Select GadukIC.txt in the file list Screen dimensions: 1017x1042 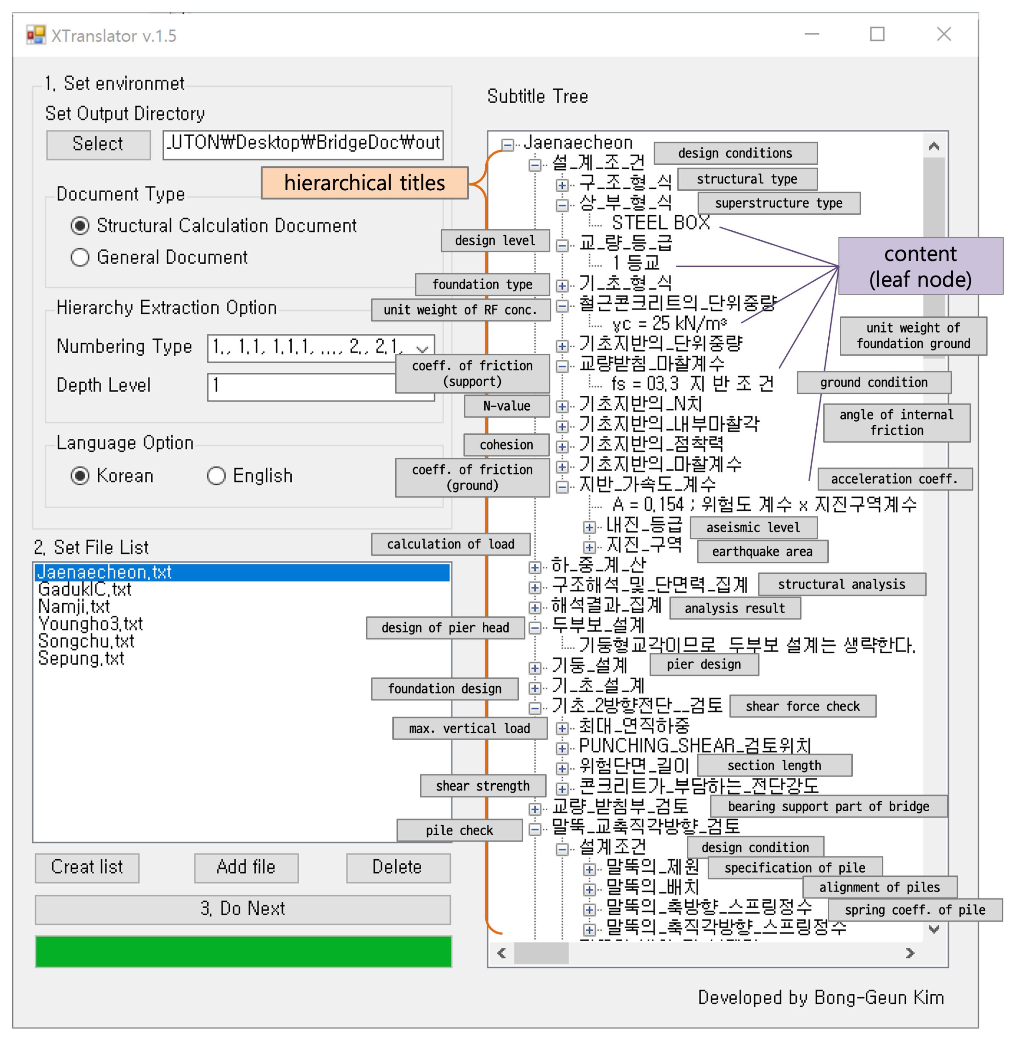85,590
